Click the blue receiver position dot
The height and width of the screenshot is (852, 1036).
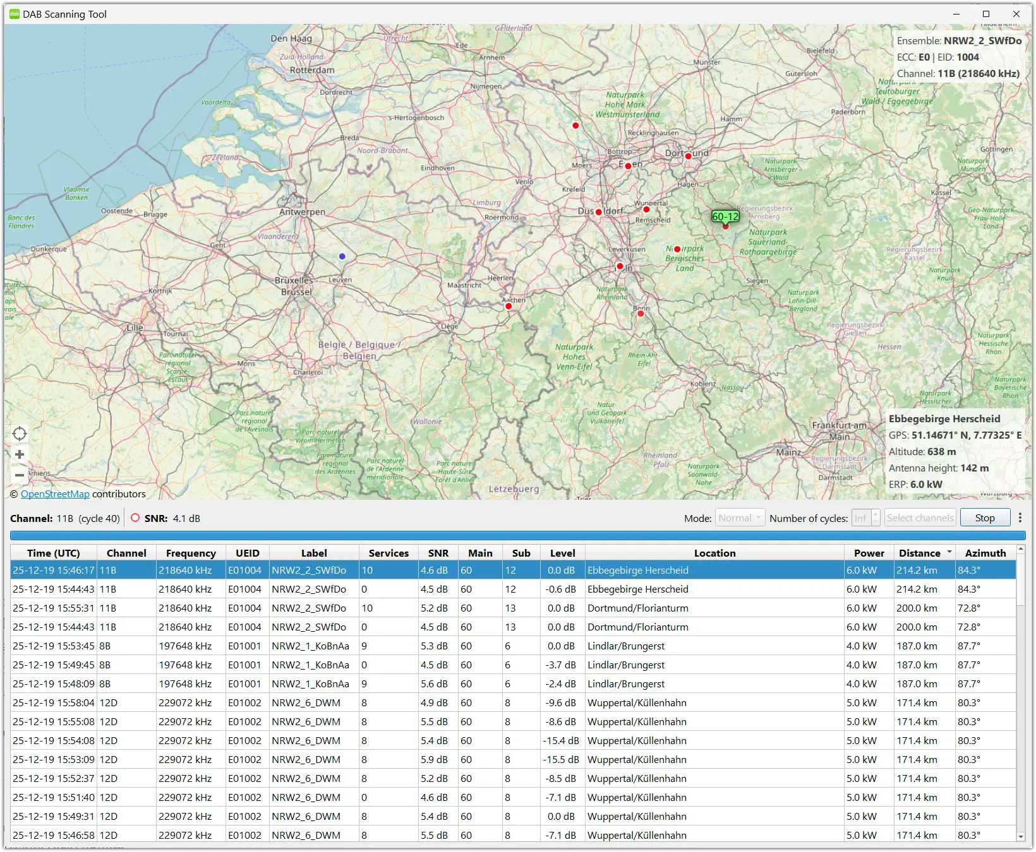[x=342, y=256]
